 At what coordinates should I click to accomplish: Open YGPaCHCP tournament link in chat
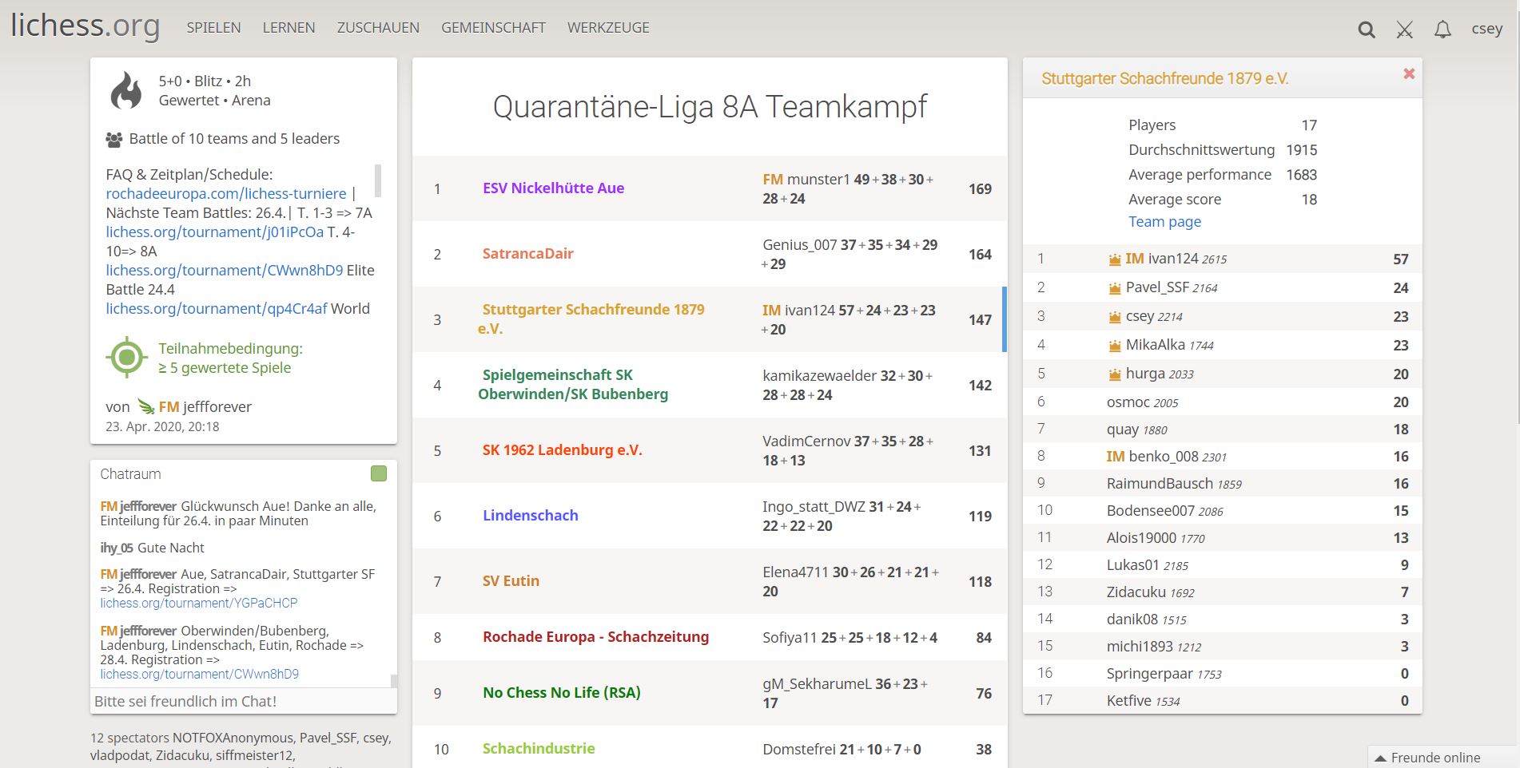198,603
